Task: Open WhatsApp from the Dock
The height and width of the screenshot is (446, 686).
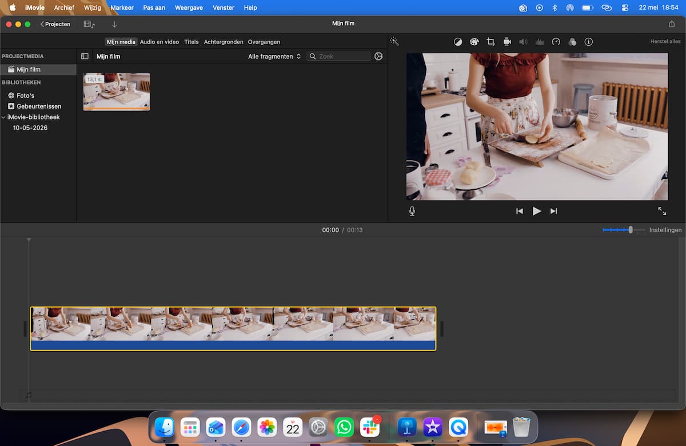Action: [344, 427]
